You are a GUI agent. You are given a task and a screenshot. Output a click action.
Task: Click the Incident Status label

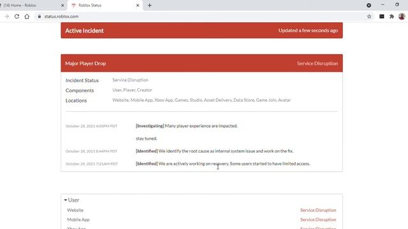(x=82, y=81)
